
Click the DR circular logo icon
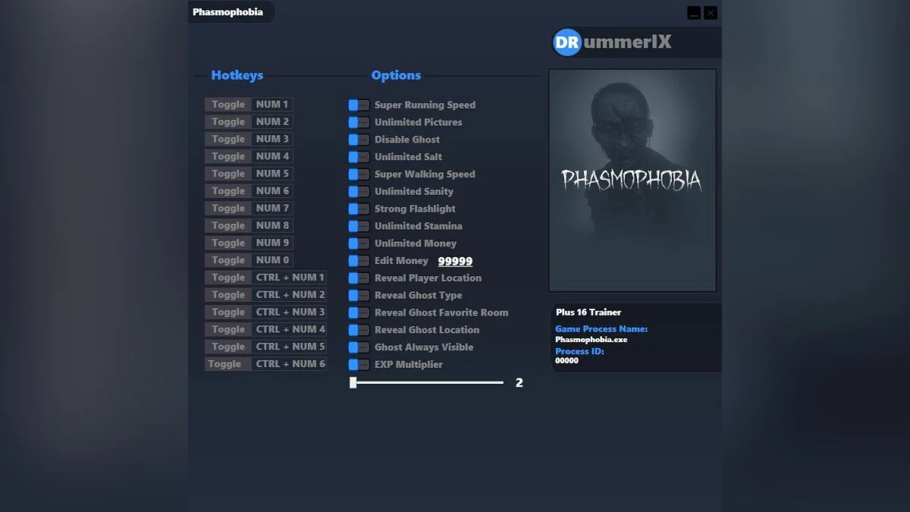click(x=566, y=42)
